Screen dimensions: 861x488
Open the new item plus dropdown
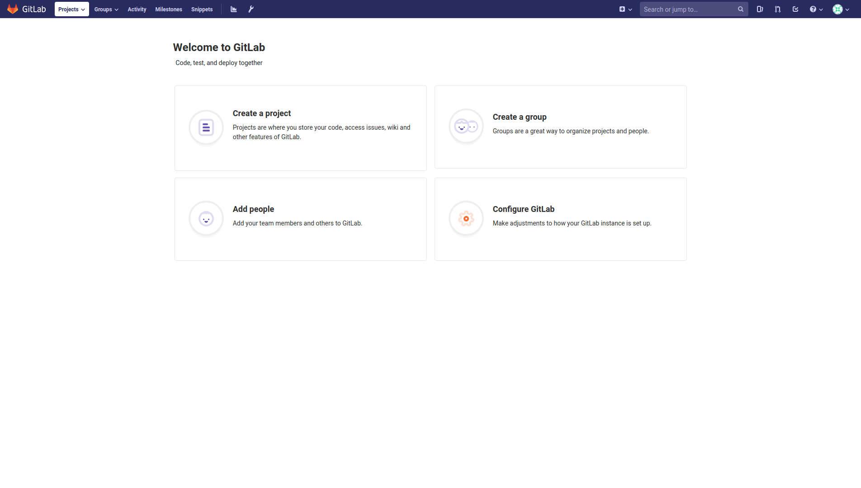tap(625, 9)
